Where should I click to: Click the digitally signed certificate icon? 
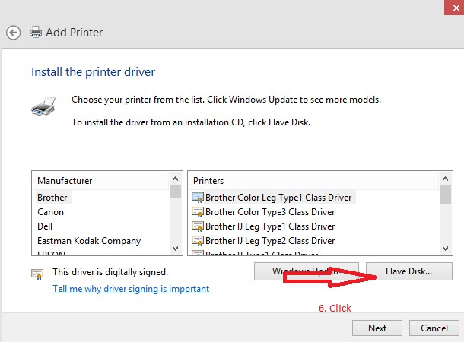point(37,274)
